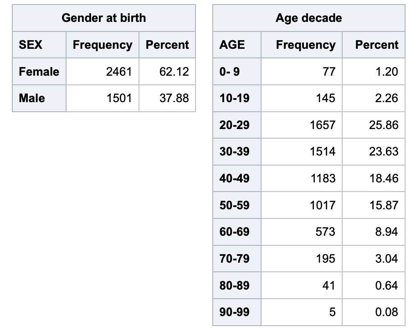The width and height of the screenshot is (411, 332).
Task: Select the 20-29 age row label
Action: pyautogui.click(x=234, y=125)
